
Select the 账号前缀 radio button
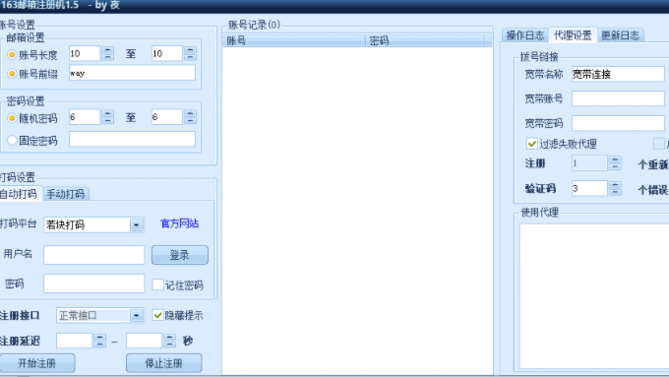(x=12, y=74)
